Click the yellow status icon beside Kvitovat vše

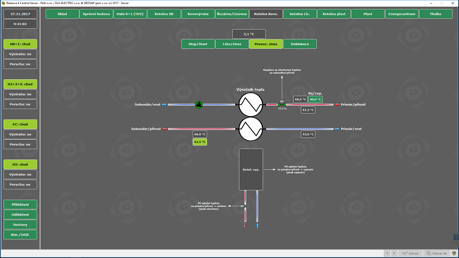(454, 254)
